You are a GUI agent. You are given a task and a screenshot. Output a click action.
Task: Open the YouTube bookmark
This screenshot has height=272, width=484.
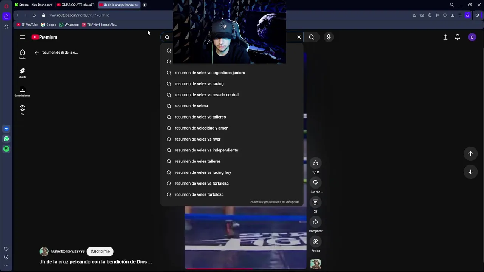[27, 25]
